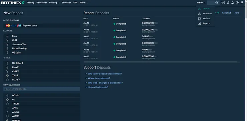The width and height of the screenshot is (247, 121).
Task: Click the Filter by currency field
Action: (x=42, y=89)
